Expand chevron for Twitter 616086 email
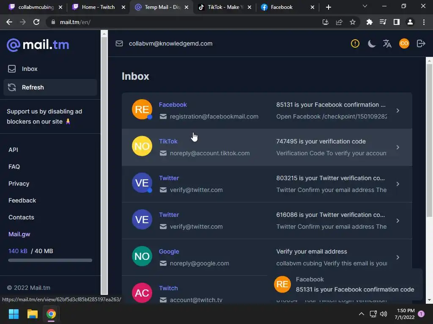This screenshot has height=324, width=433. point(397,220)
